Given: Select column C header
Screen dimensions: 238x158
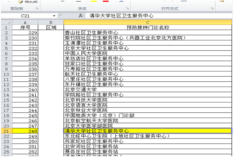Looking at the screenshot, I should 148,22.
